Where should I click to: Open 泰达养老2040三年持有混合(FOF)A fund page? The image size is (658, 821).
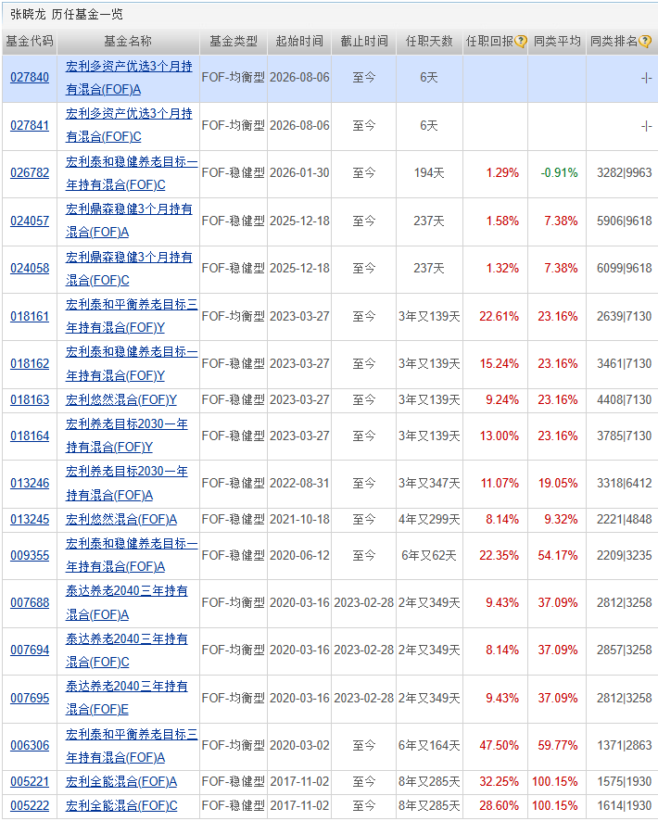127,602
